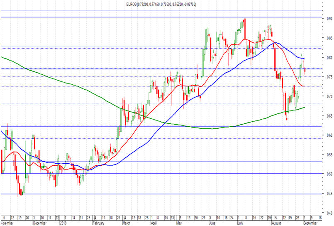Screen dimensions: 334x226
Task: Select the 0.60 price axis label
Action: (329, 135)
